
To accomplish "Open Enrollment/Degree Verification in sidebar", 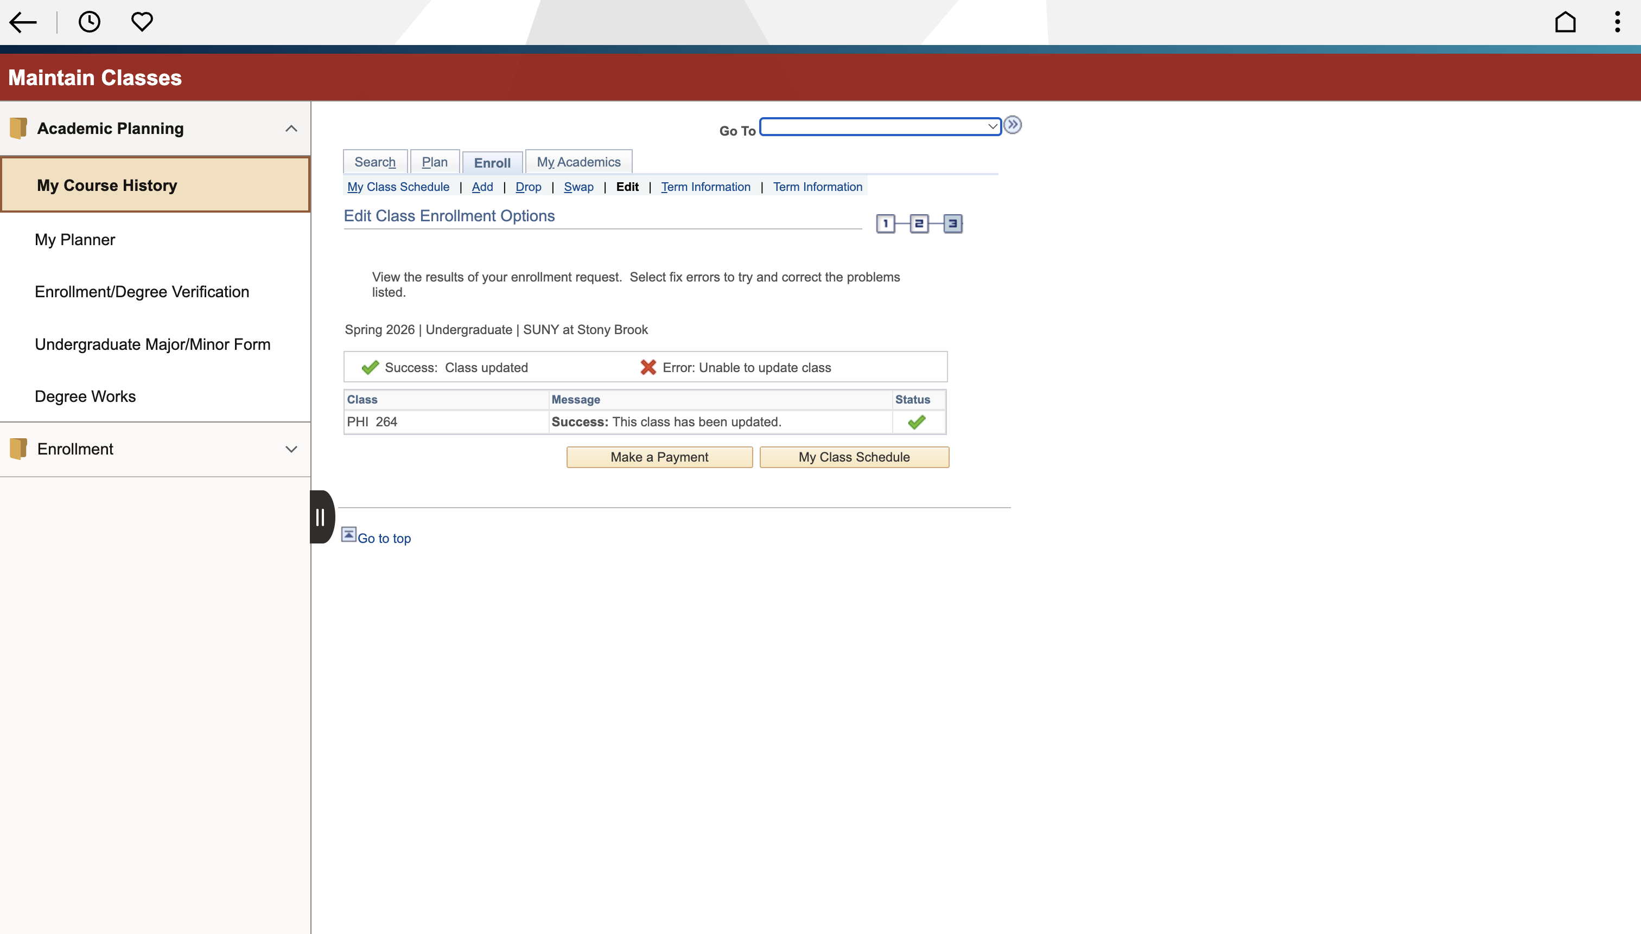I will point(155,292).
